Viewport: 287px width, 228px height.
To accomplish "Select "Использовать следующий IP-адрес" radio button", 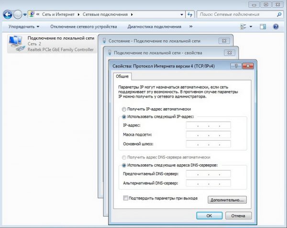I will tap(124, 117).
